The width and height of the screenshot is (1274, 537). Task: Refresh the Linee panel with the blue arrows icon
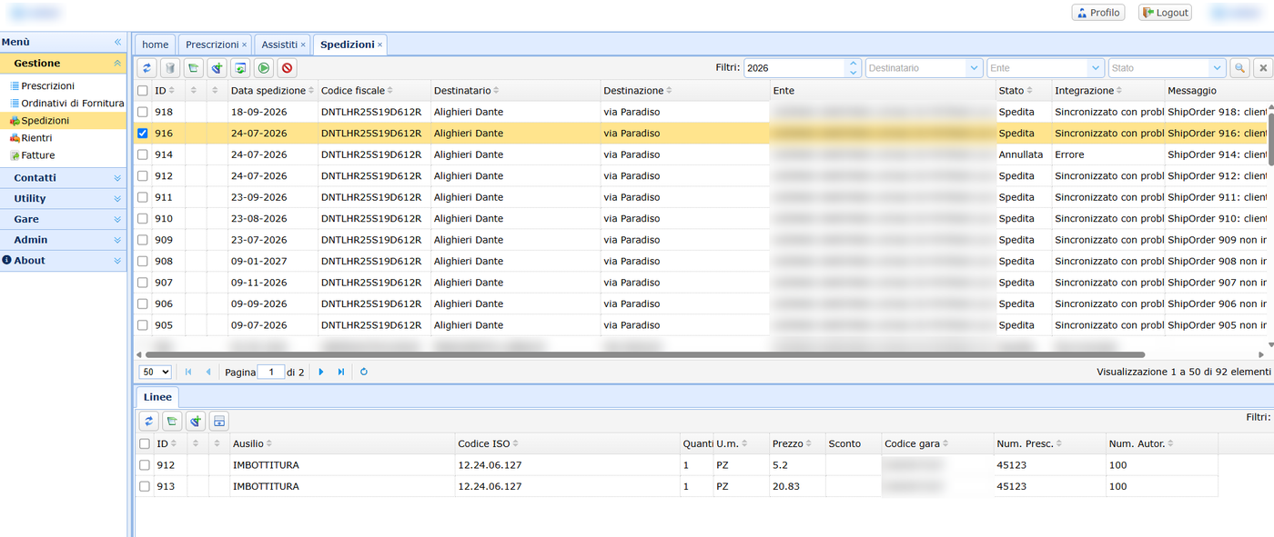(148, 421)
